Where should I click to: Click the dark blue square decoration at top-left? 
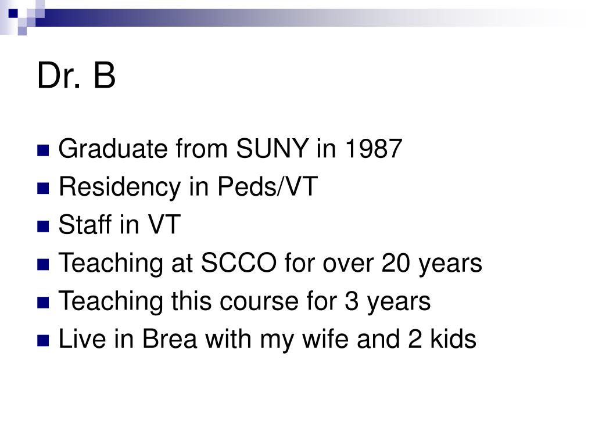13,13
